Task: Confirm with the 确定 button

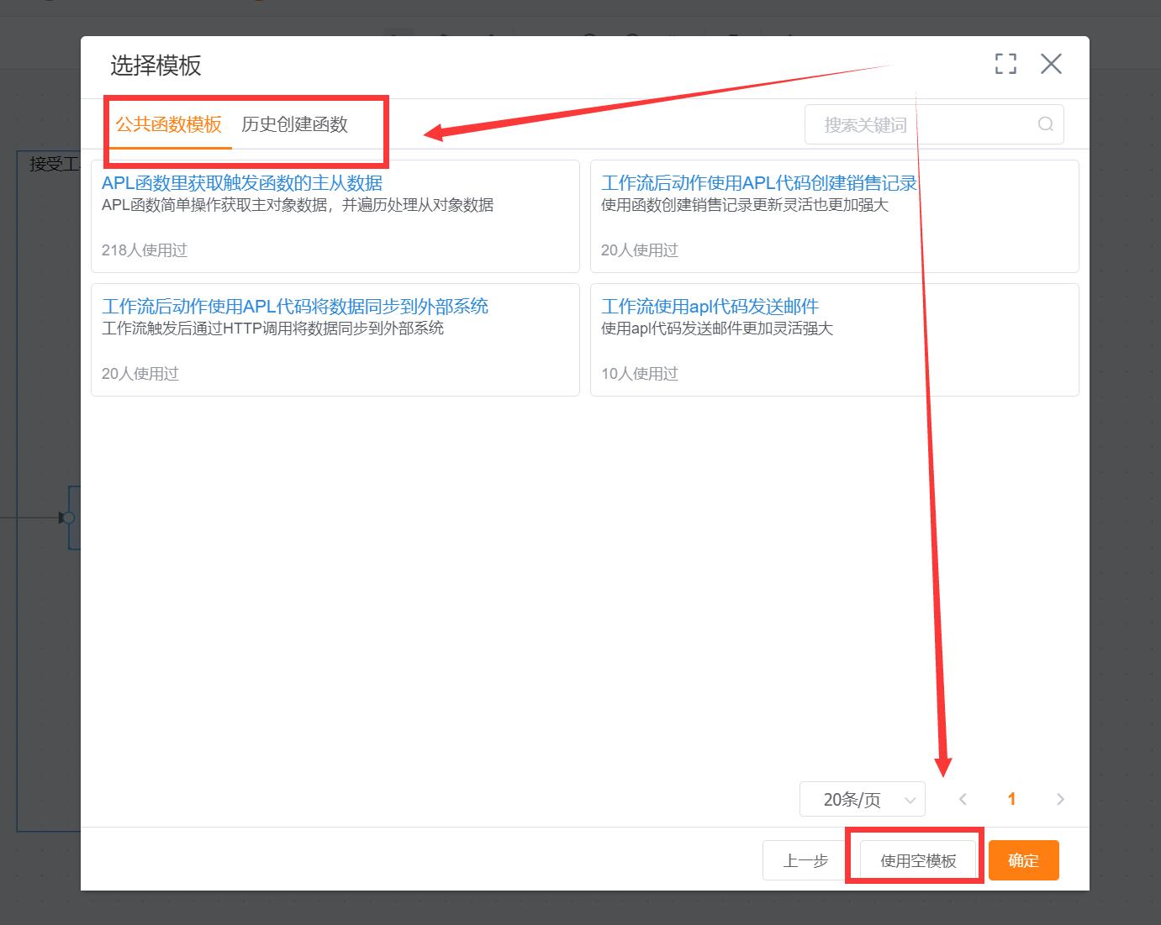Action: click(x=1023, y=860)
